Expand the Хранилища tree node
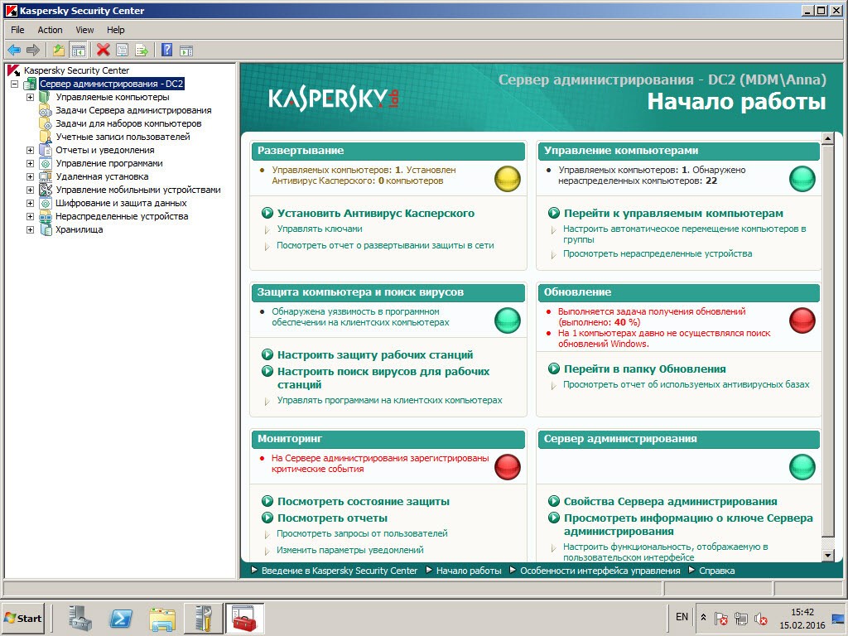 click(31, 230)
